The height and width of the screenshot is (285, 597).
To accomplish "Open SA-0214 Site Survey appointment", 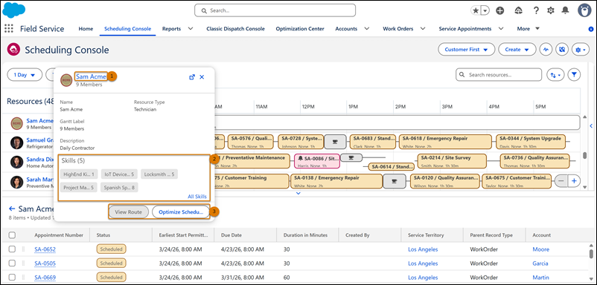I will [x=452, y=161].
